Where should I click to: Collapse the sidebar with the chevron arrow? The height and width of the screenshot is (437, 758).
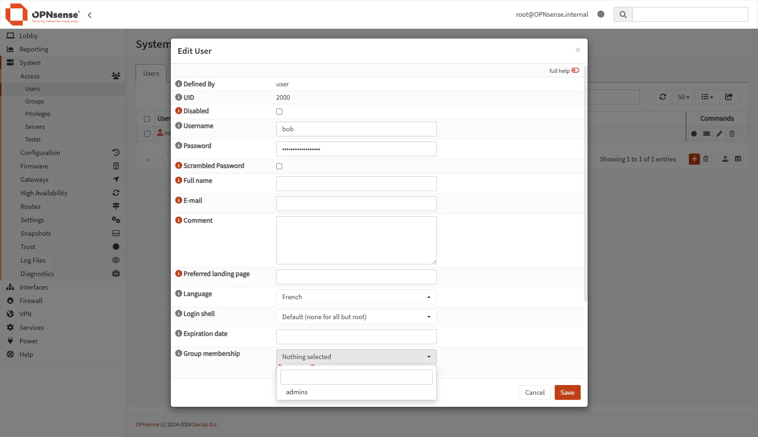(x=90, y=15)
